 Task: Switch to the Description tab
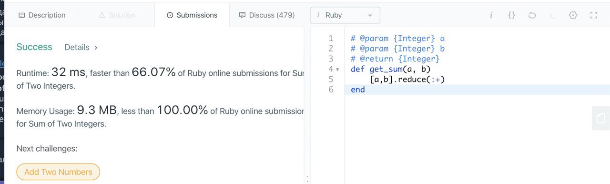42,15
